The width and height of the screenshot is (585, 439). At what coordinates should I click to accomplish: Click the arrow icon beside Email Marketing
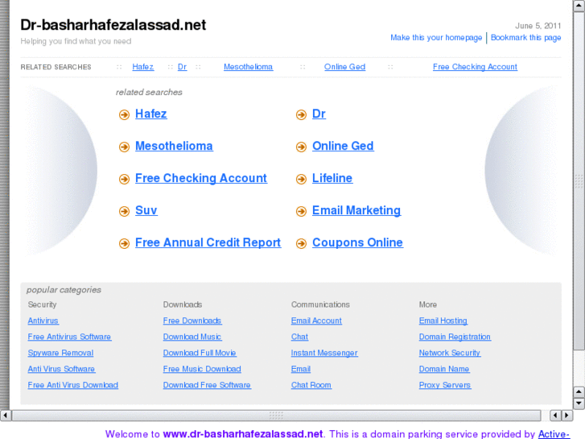301,212
